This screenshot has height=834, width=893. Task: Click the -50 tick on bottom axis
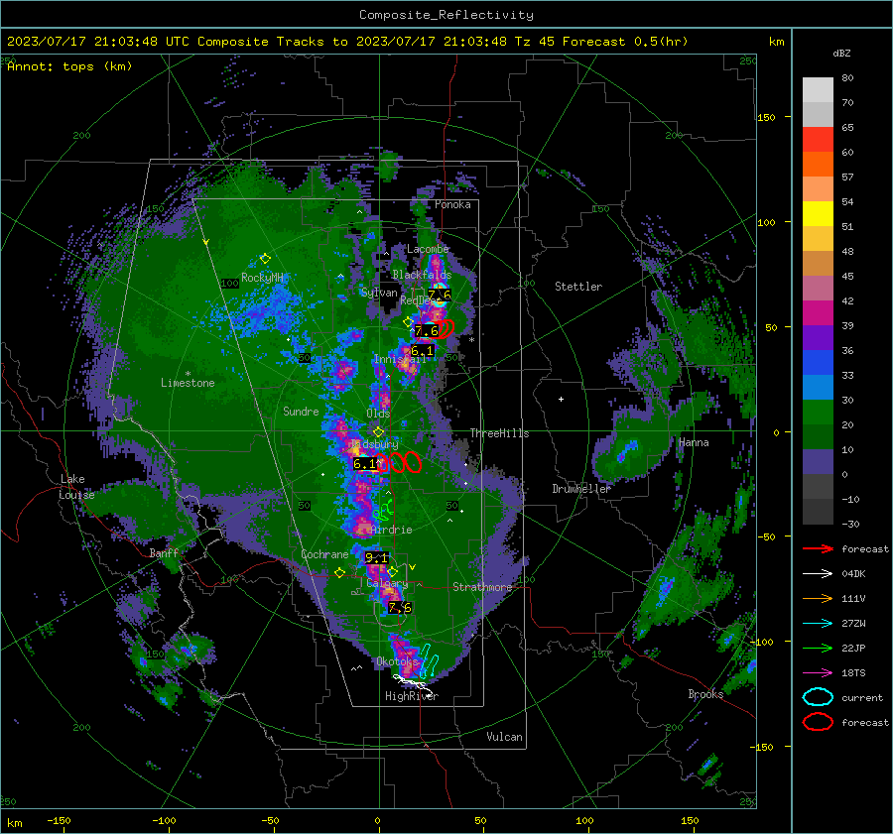click(269, 820)
